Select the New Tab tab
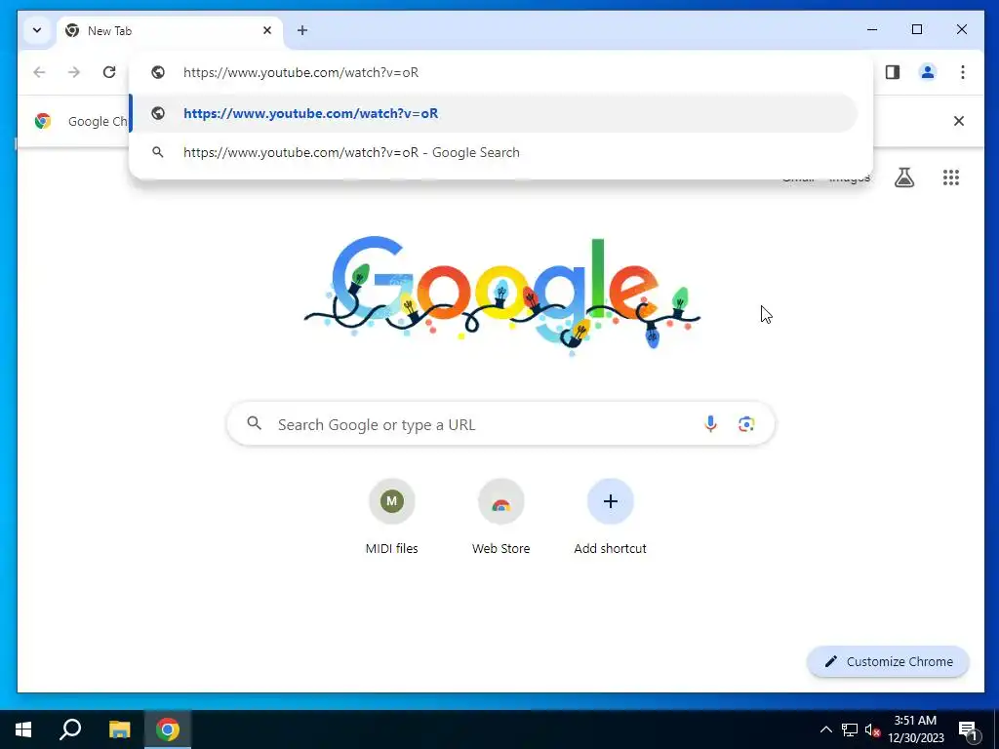Image resolution: width=999 pixels, height=749 pixels. pyautogui.click(x=170, y=30)
